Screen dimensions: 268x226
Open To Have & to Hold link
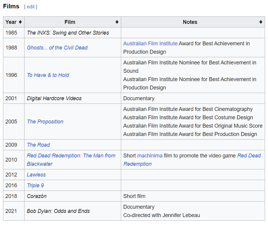48,75
